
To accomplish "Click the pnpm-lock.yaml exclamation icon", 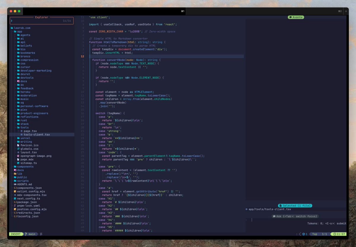I will [15, 206].
